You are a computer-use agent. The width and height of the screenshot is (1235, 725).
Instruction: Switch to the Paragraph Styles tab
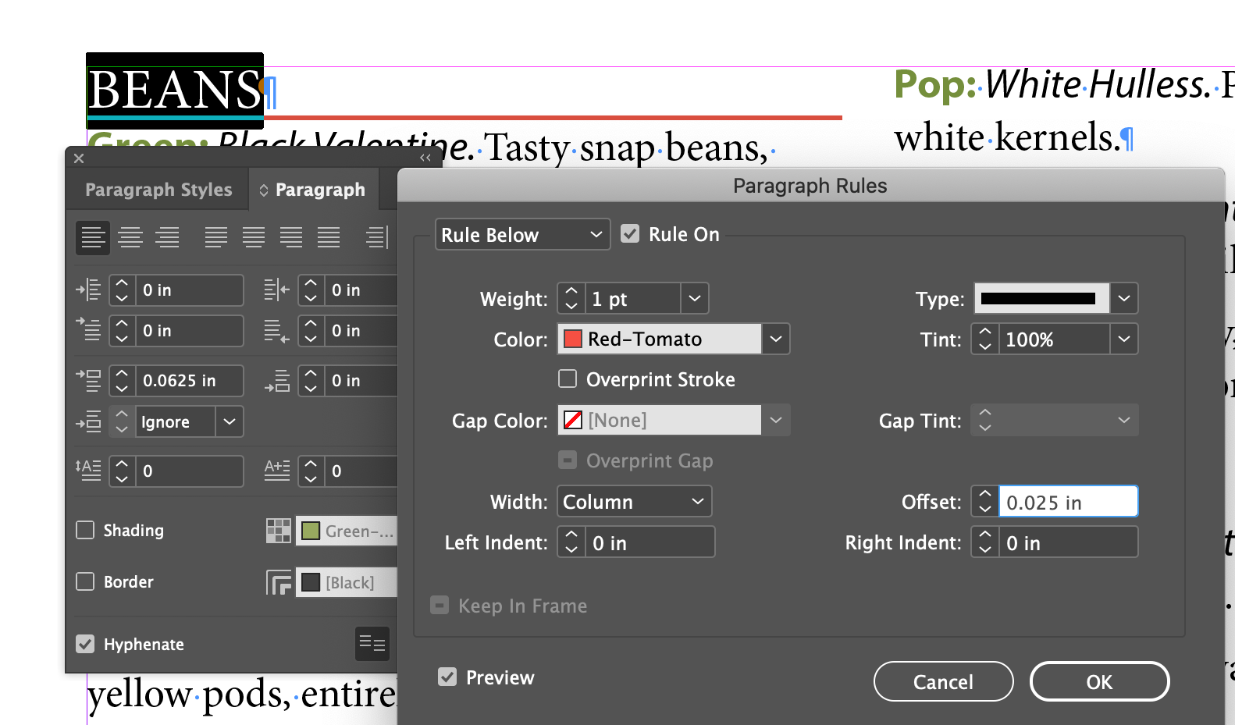[x=158, y=190]
